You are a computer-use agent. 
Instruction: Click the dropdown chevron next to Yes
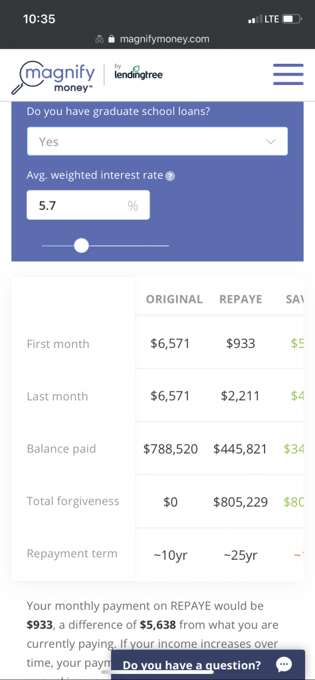tap(270, 142)
